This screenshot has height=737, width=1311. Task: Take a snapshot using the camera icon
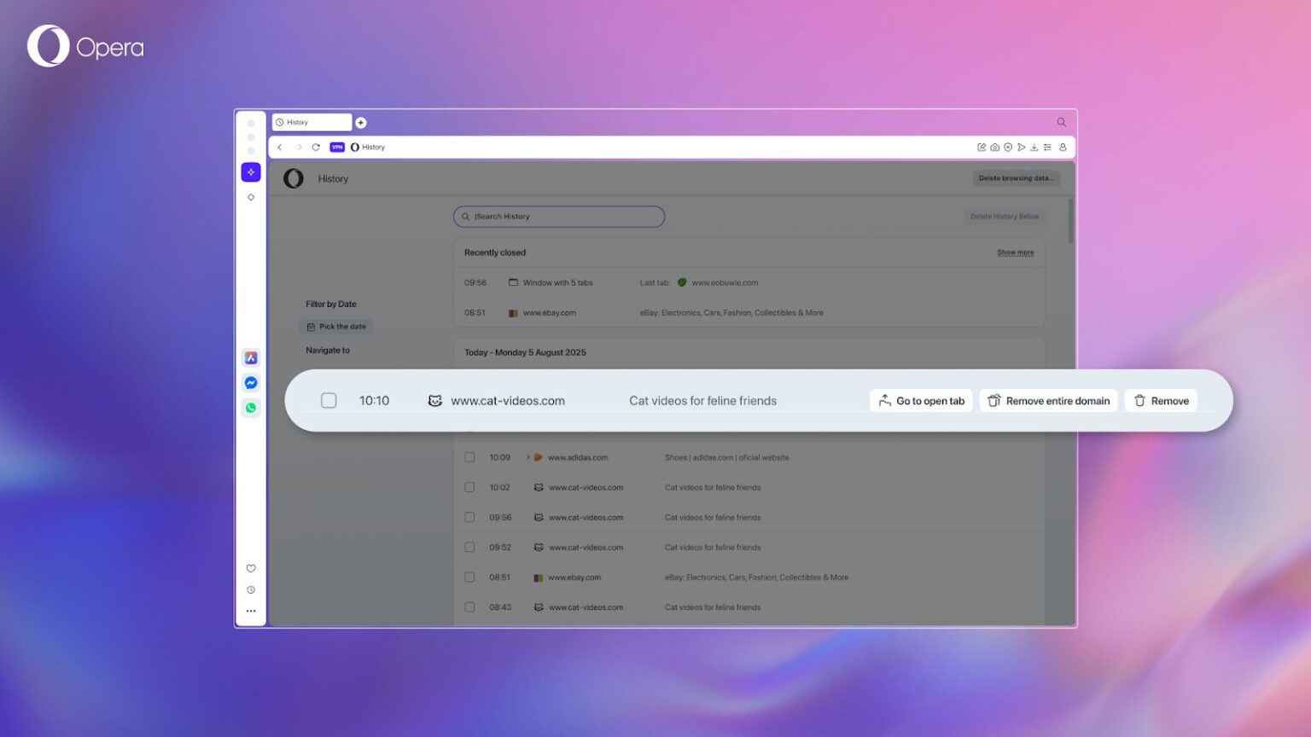pyautogui.click(x=995, y=147)
